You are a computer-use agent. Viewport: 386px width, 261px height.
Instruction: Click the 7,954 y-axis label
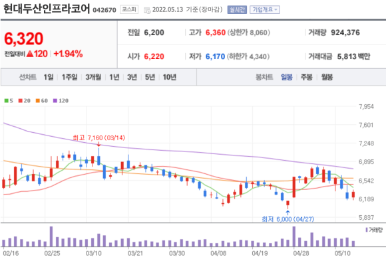click(x=366, y=107)
